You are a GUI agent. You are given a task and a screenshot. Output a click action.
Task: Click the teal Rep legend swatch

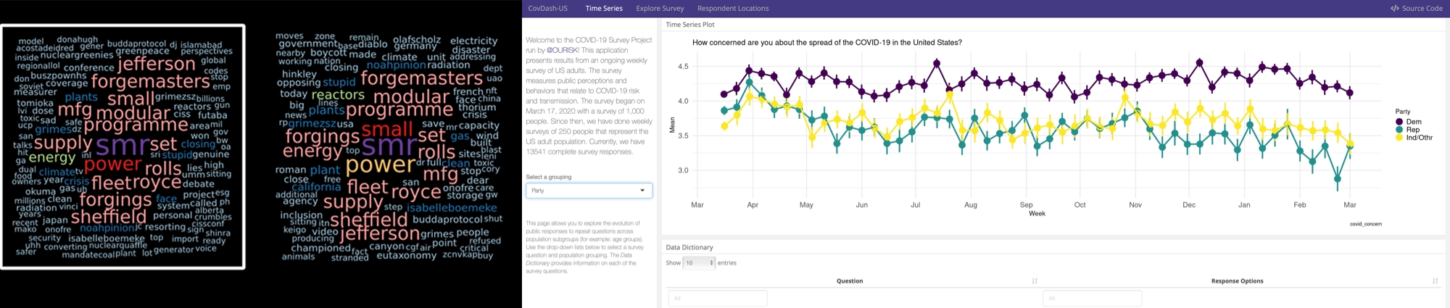(x=1399, y=130)
